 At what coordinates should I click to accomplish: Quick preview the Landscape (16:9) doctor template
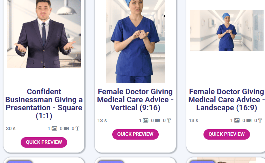(x=227, y=134)
